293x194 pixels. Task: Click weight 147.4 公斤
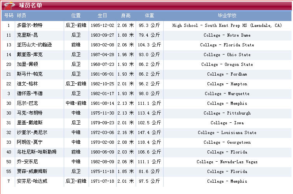149,132
